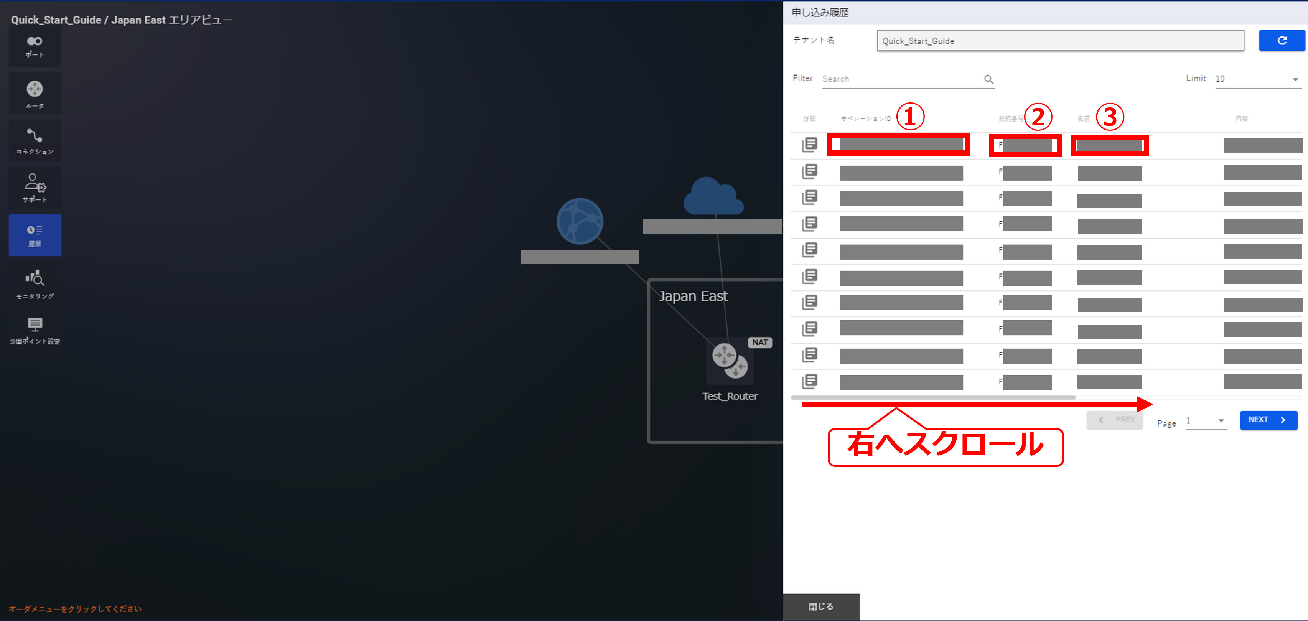The height and width of the screenshot is (621, 1308).
Task: Expand the Limit dropdown showing 10
Action: [x=1258, y=79]
